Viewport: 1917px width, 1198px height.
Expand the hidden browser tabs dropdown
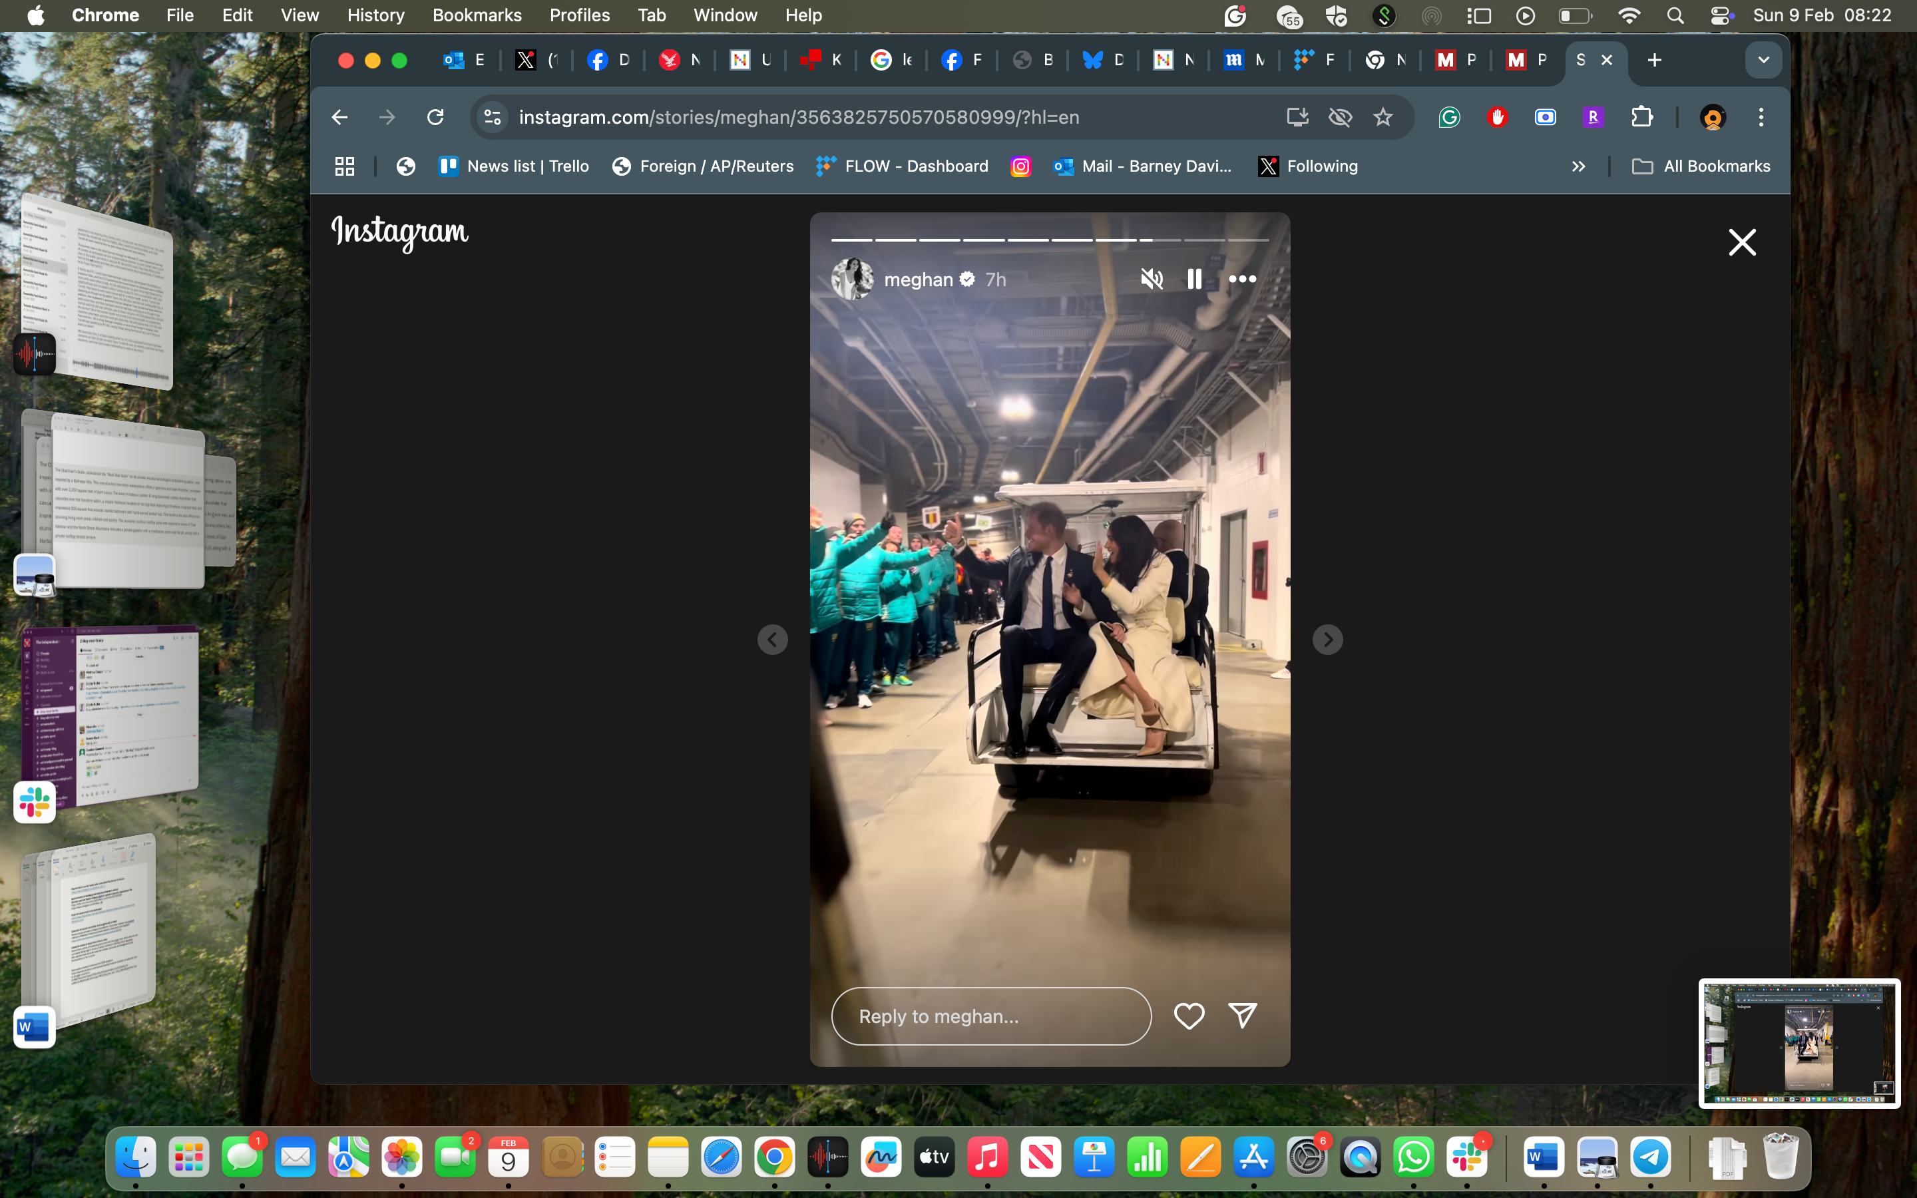pos(1764,59)
